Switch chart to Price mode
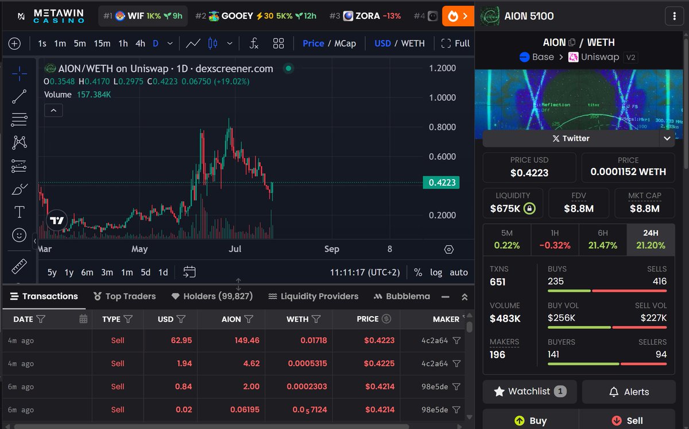The height and width of the screenshot is (429, 689). coord(313,44)
